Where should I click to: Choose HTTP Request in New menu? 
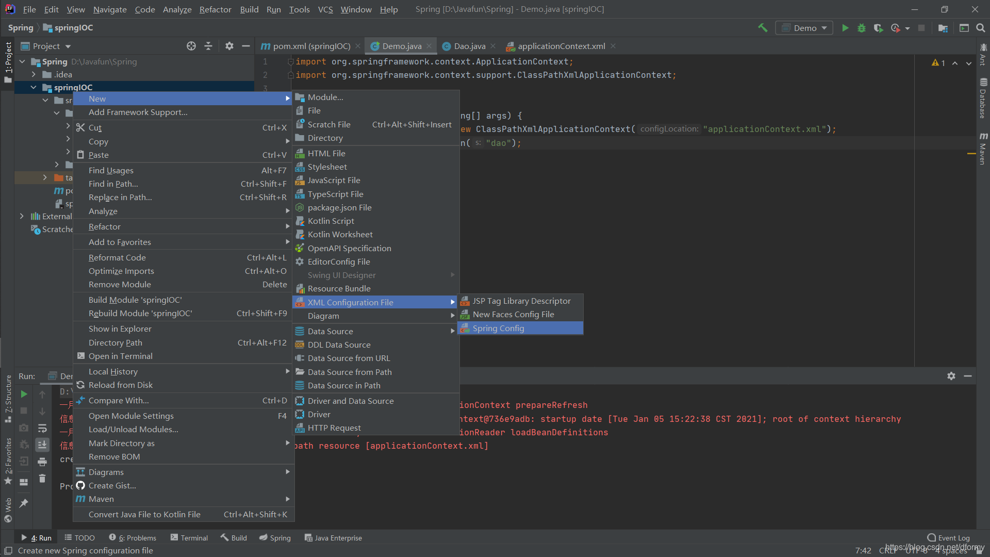(375, 428)
